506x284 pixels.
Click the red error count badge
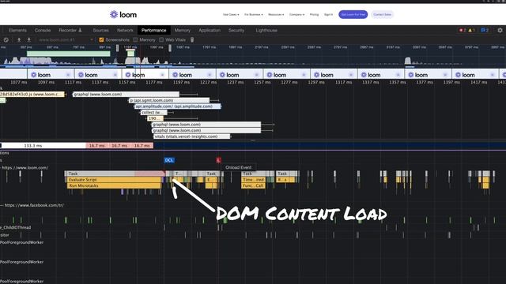pyautogui.click(x=463, y=30)
